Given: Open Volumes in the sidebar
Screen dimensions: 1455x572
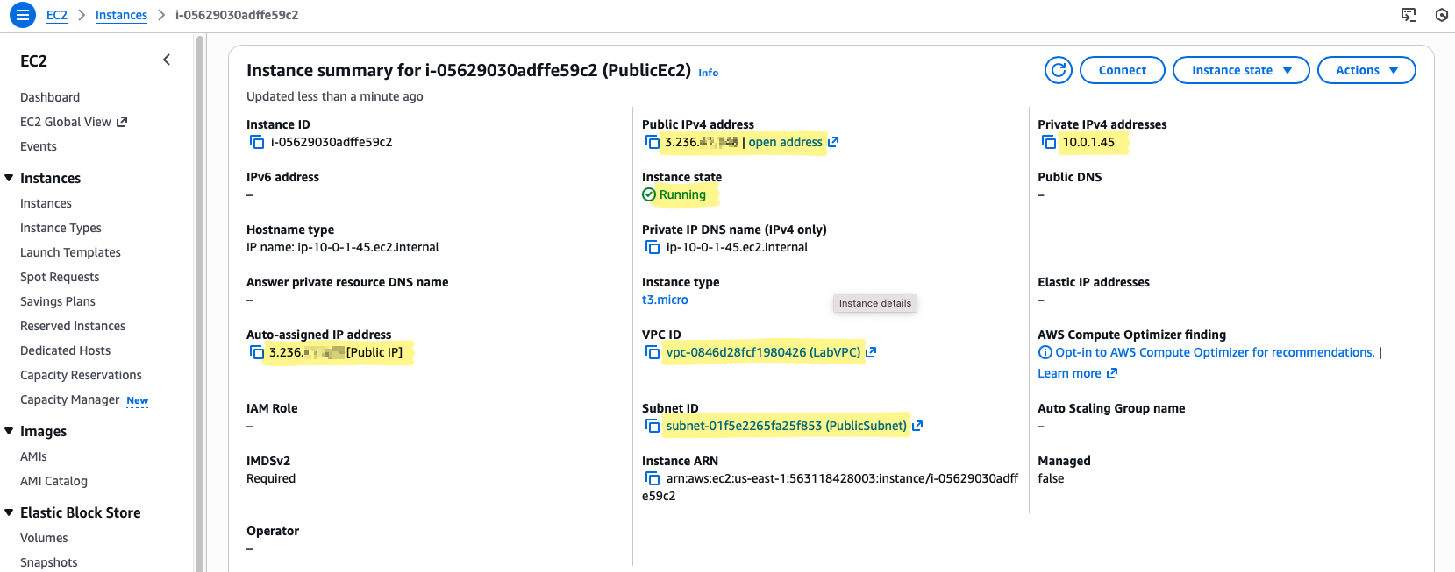Looking at the screenshot, I should [44, 538].
